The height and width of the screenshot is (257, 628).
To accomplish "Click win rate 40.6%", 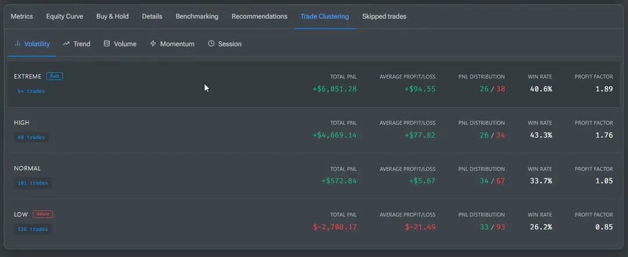I will 541,89.
